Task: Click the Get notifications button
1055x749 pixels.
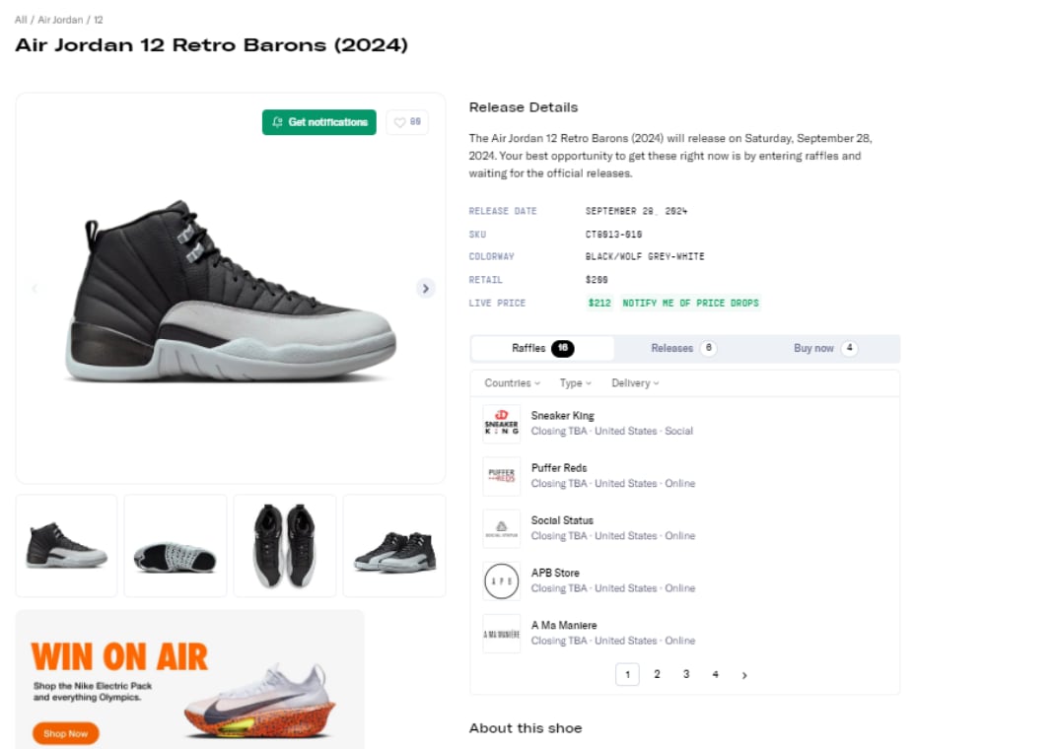Action: (x=319, y=122)
